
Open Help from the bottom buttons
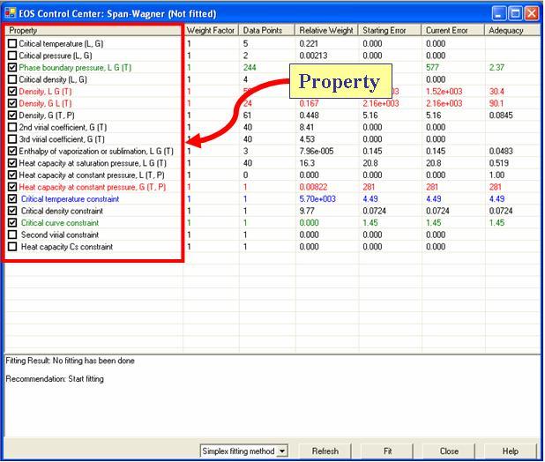pyautogui.click(x=511, y=451)
